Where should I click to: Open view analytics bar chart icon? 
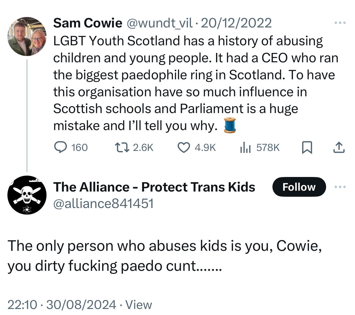[245, 148]
